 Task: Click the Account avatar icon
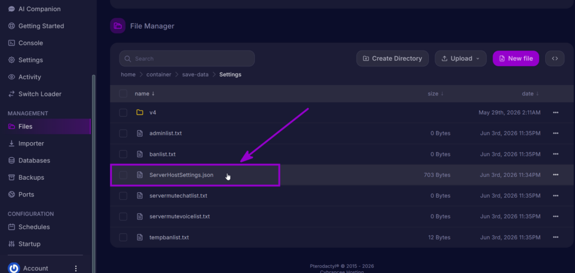coord(13,269)
